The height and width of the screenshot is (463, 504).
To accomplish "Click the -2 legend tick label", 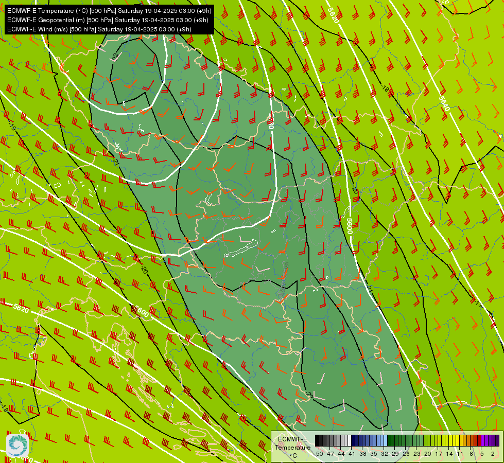I will [492, 454].
